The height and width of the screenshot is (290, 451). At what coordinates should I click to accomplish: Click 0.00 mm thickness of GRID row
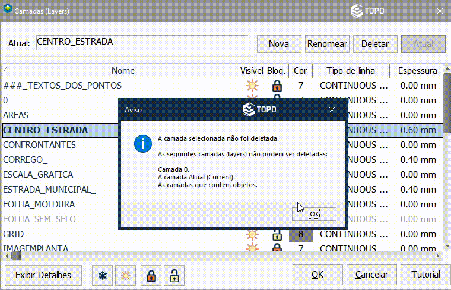point(418,234)
